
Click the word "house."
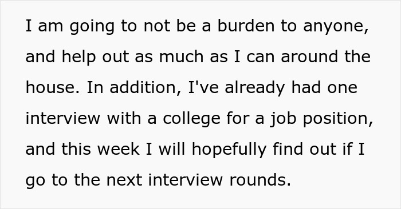coord(53,87)
